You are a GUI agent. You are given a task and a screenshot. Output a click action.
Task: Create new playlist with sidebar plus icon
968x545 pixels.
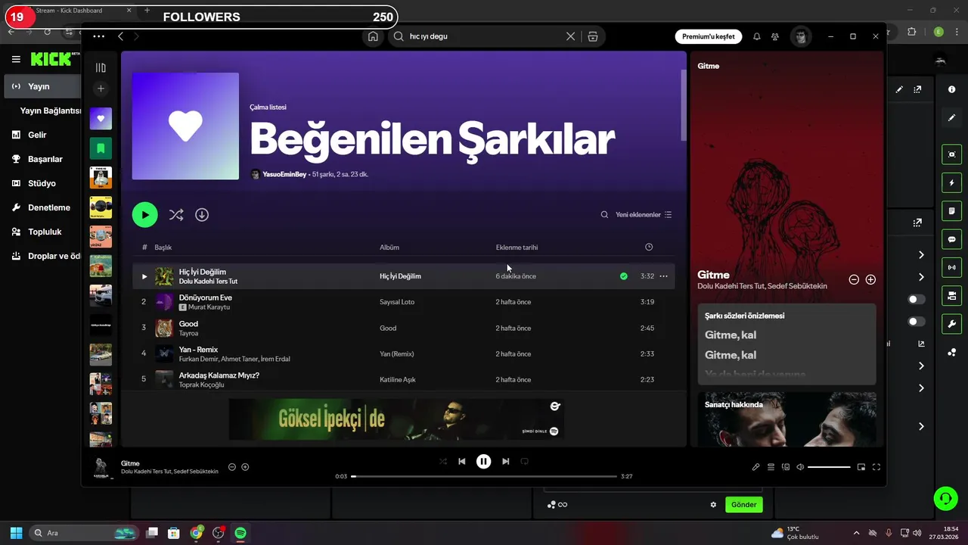[x=101, y=89]
